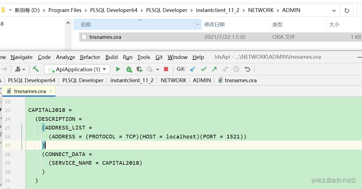Git rollback undo arrow icon
The height and width of the screenshot is (189, 362).
click(247, 69)
